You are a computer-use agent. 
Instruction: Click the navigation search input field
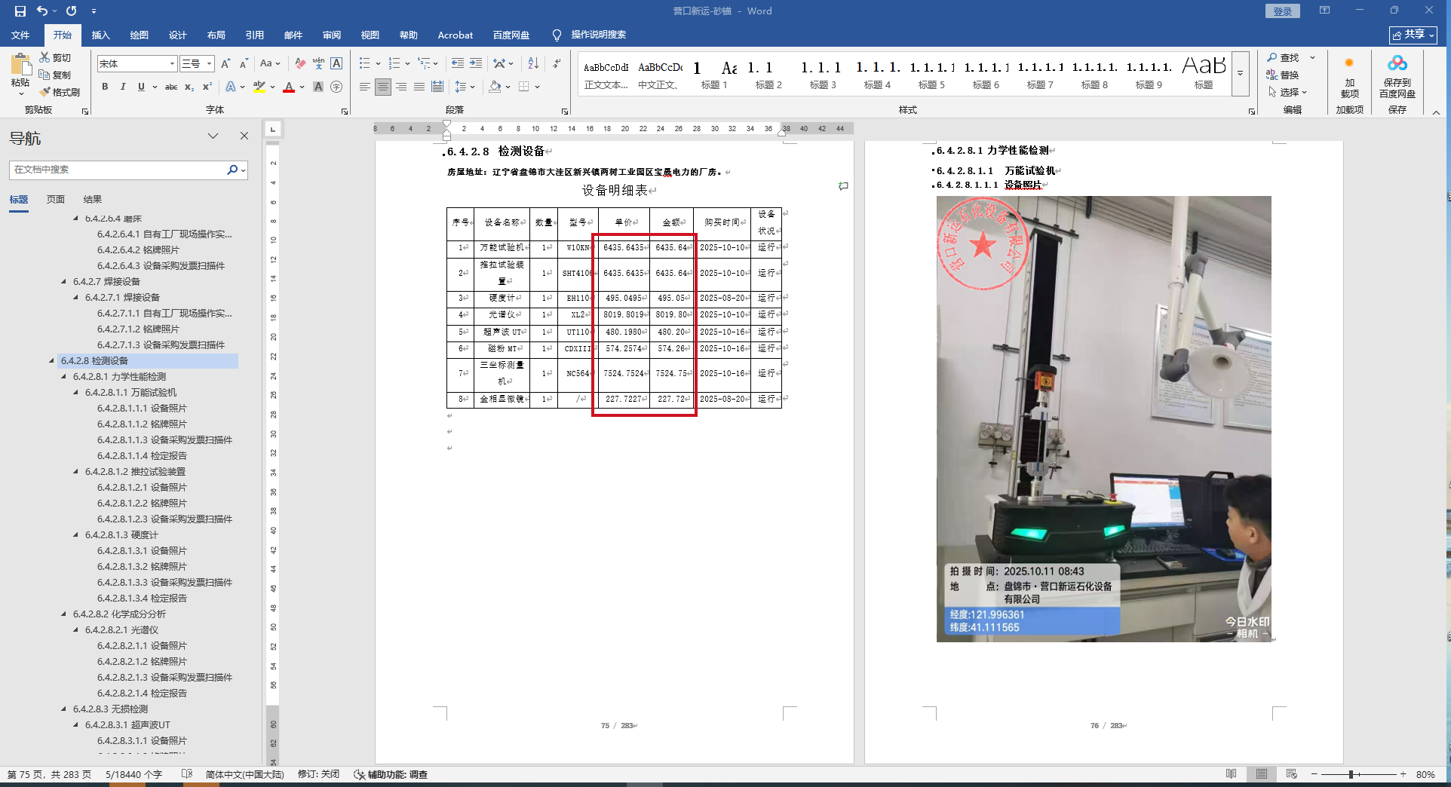pos(118,170)
